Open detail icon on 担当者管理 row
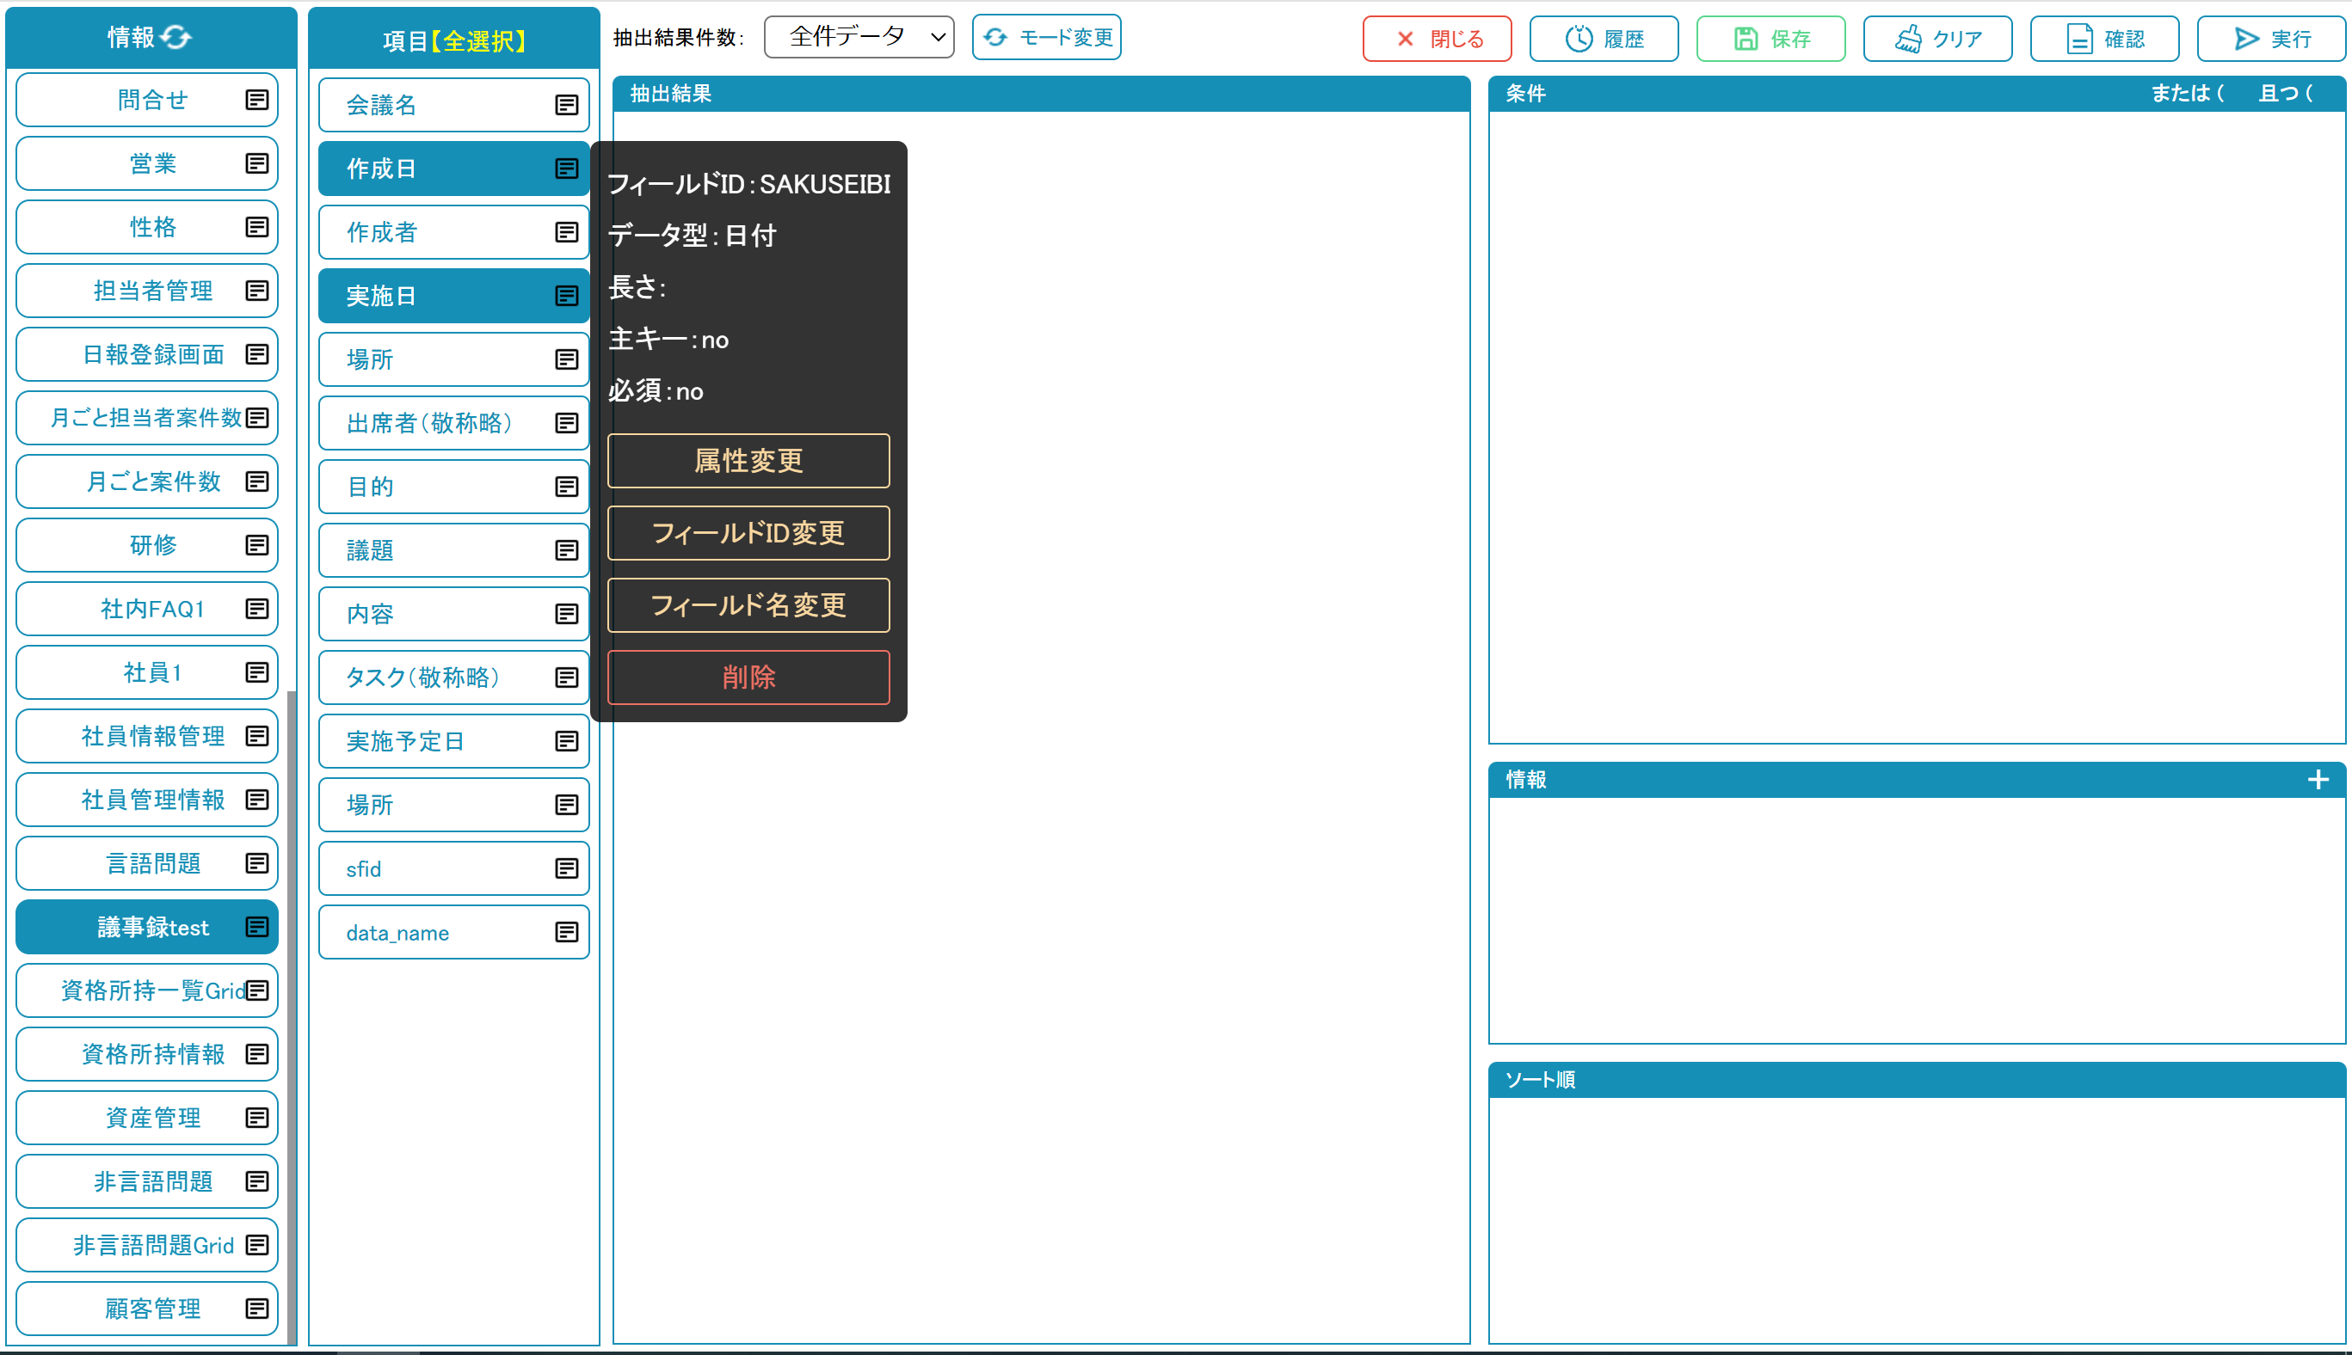 (257, 291)
